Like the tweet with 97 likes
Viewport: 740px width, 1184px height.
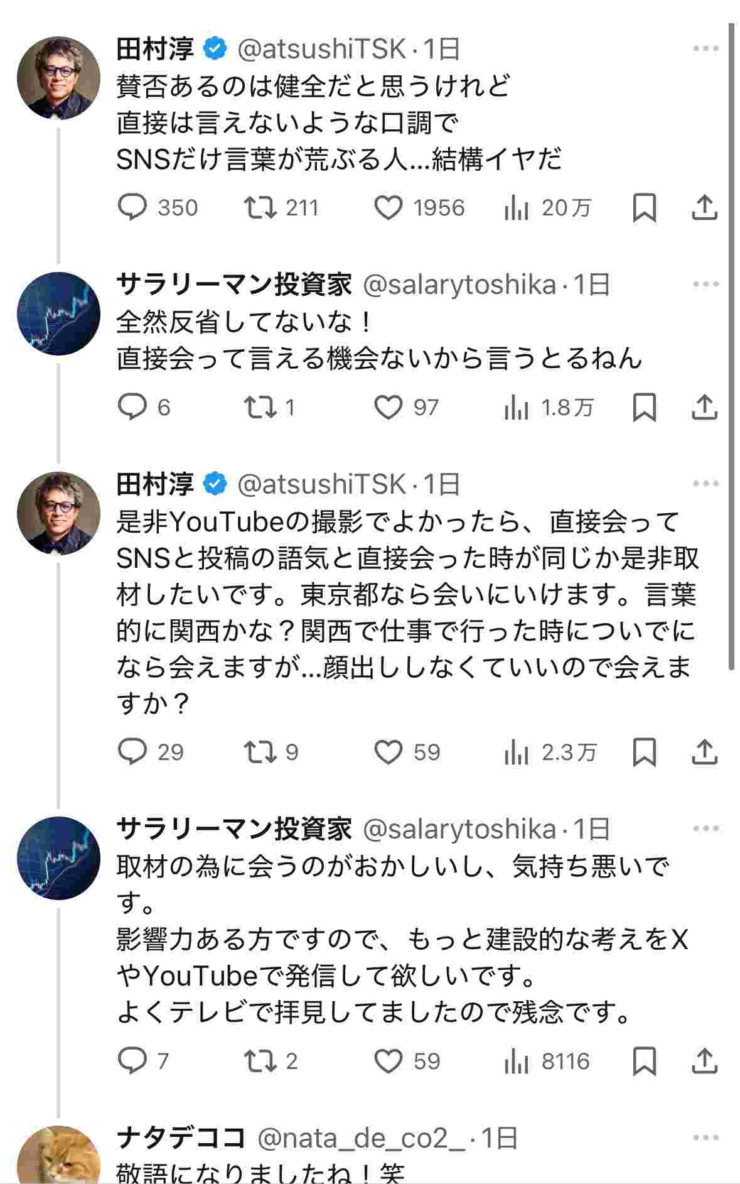point(388,408)
